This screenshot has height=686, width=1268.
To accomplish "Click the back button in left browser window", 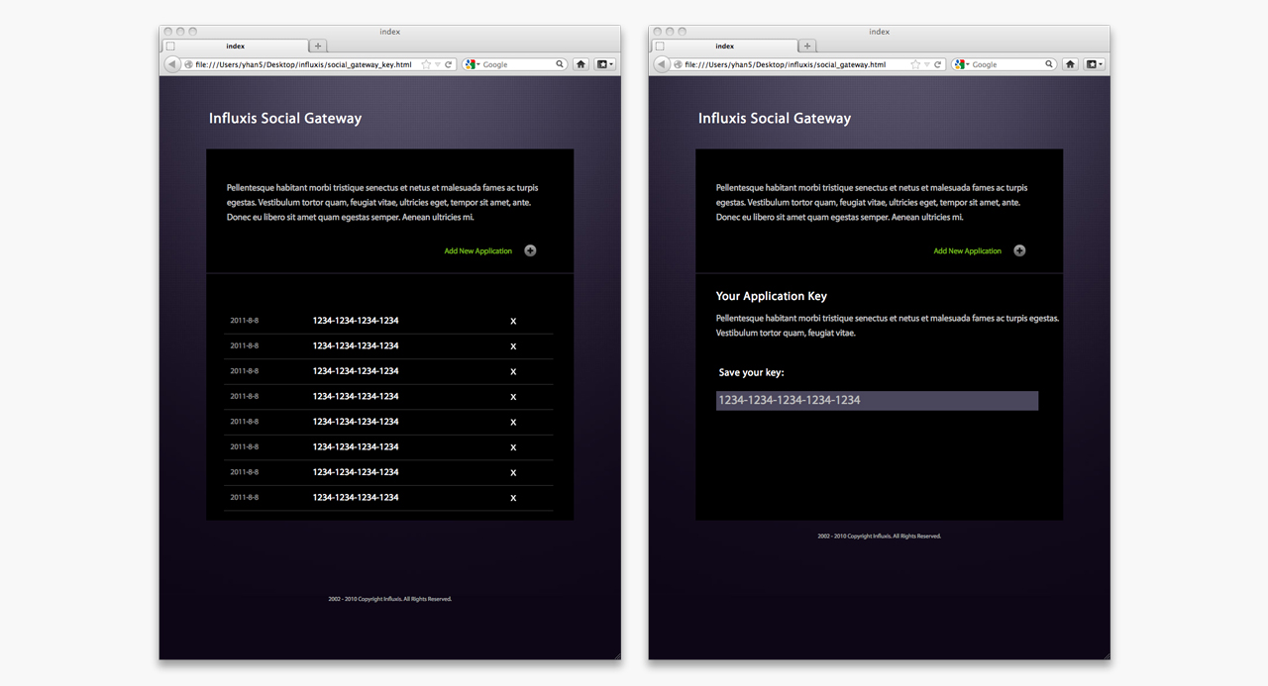I will (171, 64).
